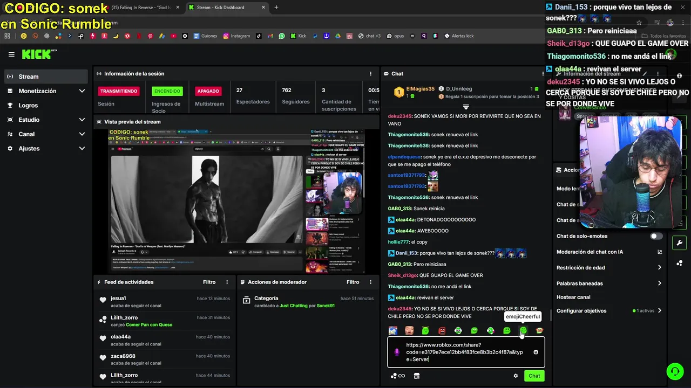The width and height of the screenshot is (691, 388).
Task: Open chat <3 bookmark
Action: pyautogui.click(x=369, y=36)
